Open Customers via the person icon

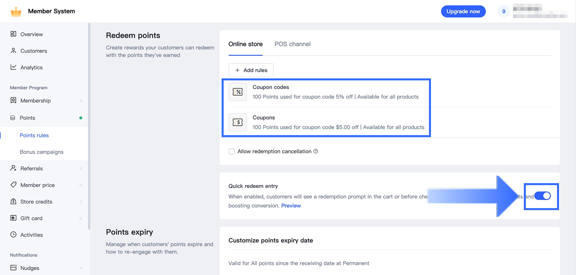click(13, 51)
